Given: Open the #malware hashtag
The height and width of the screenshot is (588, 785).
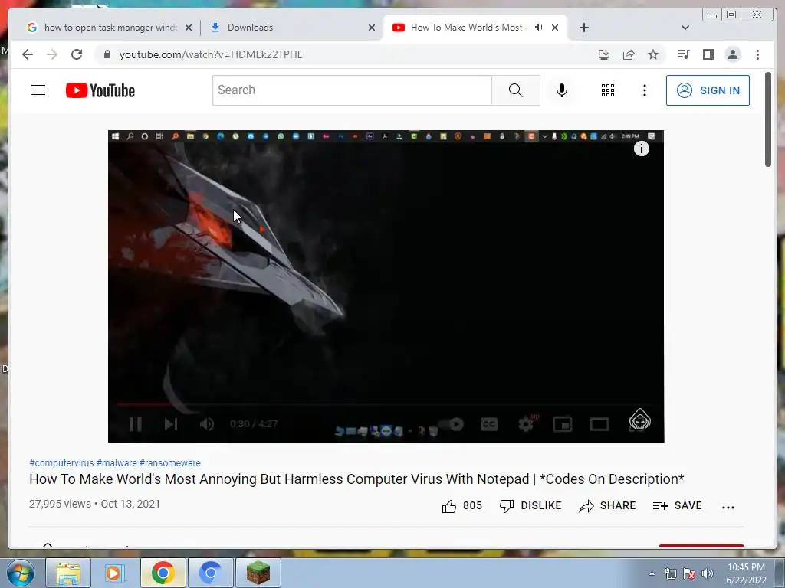Looking at the screenshot, I should [x=117, y=463].
